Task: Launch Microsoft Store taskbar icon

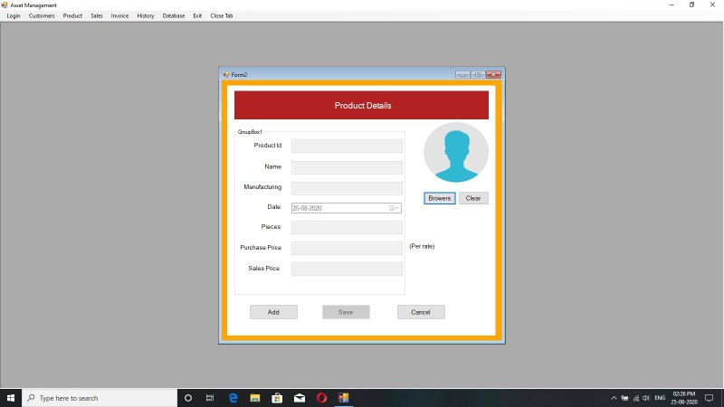Action: click(x=277, y=398)
